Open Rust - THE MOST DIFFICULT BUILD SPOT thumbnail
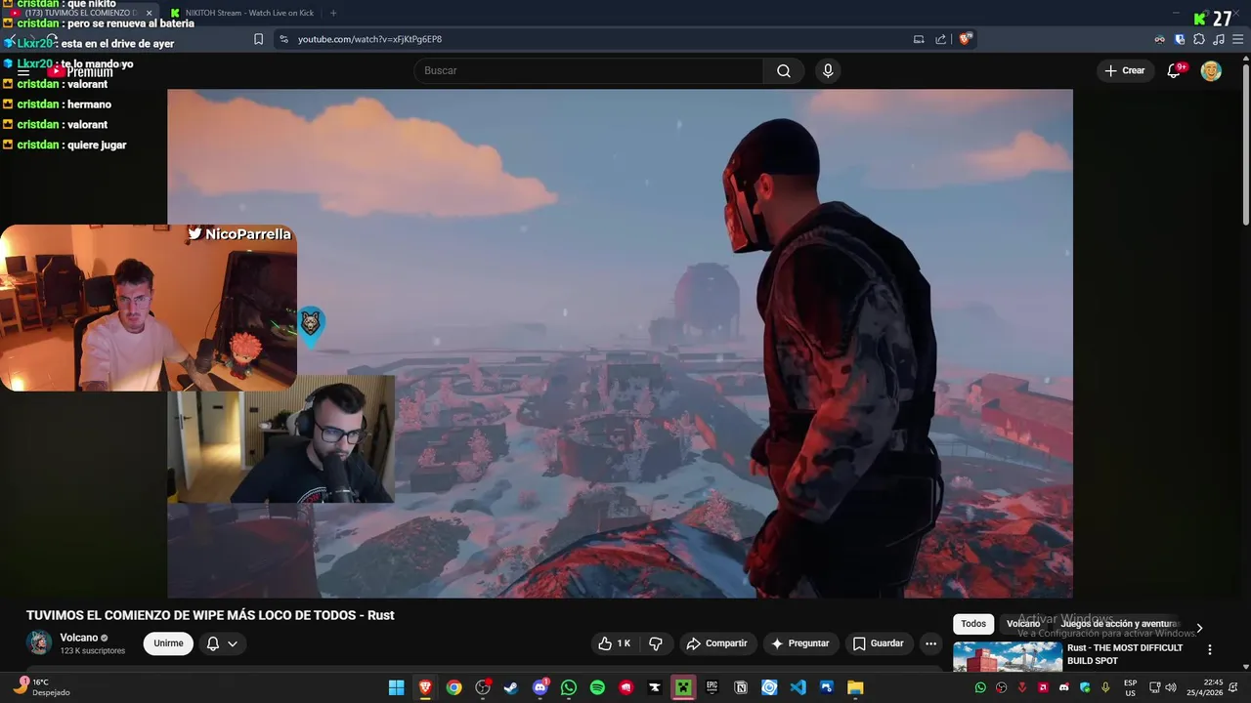Viewport: 1251px width, 703px height. coord(1008,657)
